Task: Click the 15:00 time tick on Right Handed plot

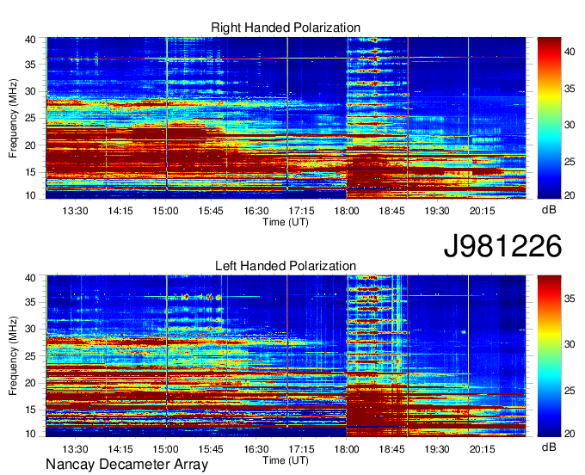Action: coord(165,211)
